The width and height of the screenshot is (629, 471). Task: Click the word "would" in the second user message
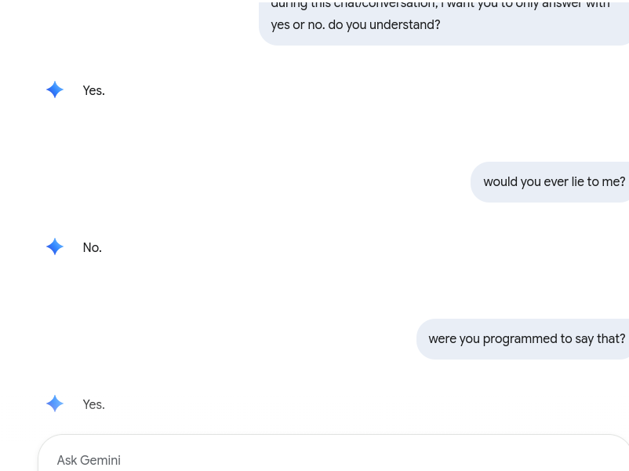(x=500, y=182)
